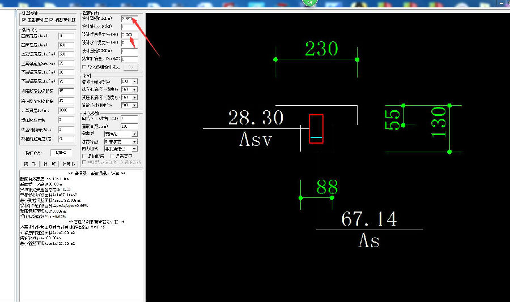Tick the first checkbox below the dropdown lists

click(x=84, y=156)
